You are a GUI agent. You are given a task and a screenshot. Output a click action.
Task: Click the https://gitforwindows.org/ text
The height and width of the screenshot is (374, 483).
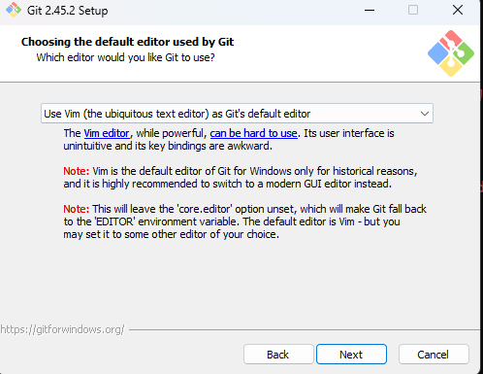point(62,329)
